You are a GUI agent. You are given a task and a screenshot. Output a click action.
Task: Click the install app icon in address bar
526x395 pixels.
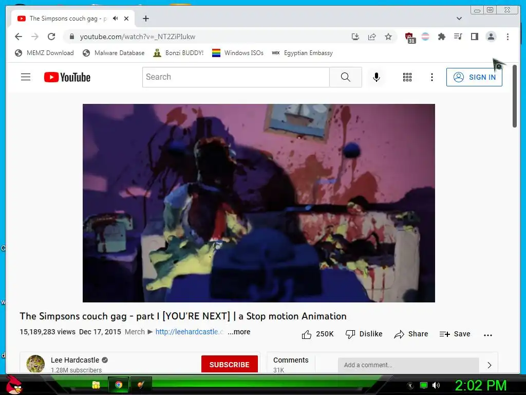point(355,37)
